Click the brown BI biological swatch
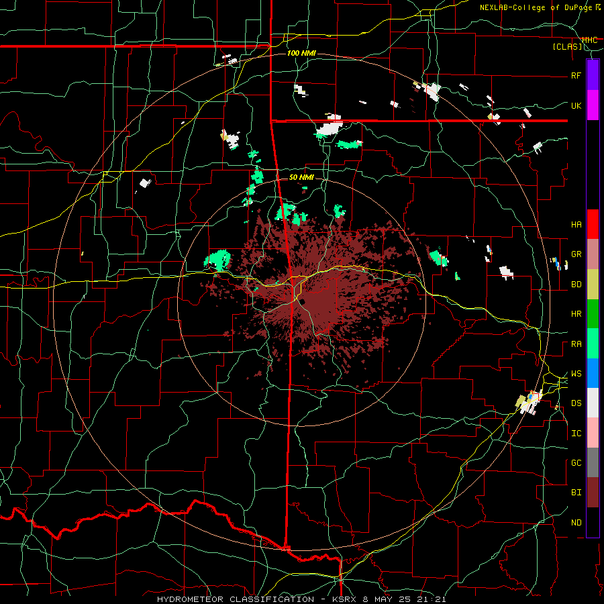The height and width of the screenshot is (604, 604). tap(593, 493)
